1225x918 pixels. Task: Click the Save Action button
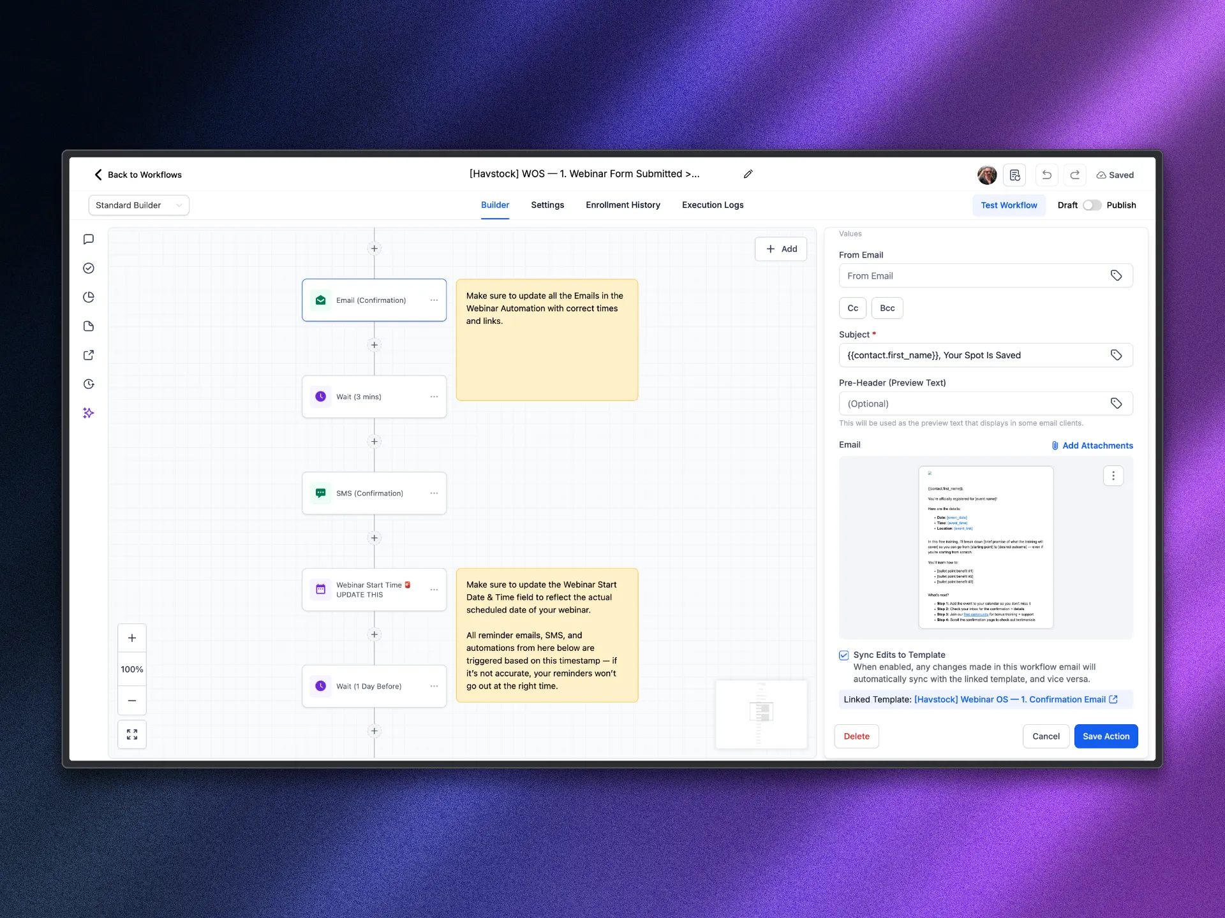pos(1105,736)
